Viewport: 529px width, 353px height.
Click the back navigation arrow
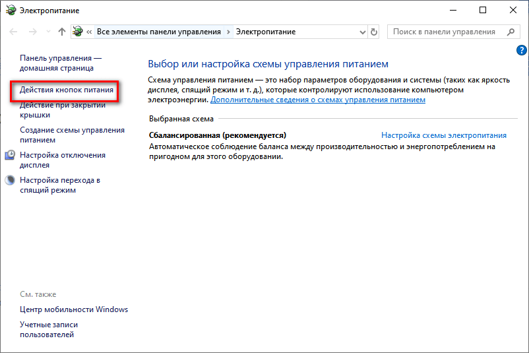[13, 32]
